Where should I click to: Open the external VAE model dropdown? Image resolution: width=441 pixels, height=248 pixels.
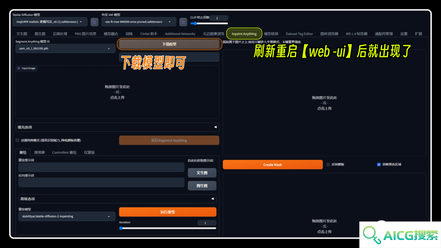pyautogui.click(x=139, y=22)
